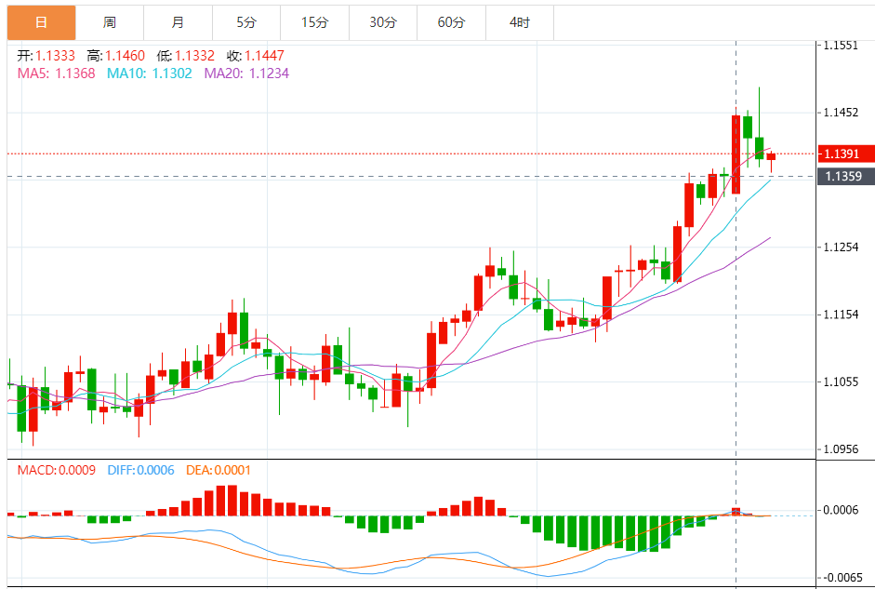
Task: Click the 1.1551 price axis label
Action: [x=841, y=46]
